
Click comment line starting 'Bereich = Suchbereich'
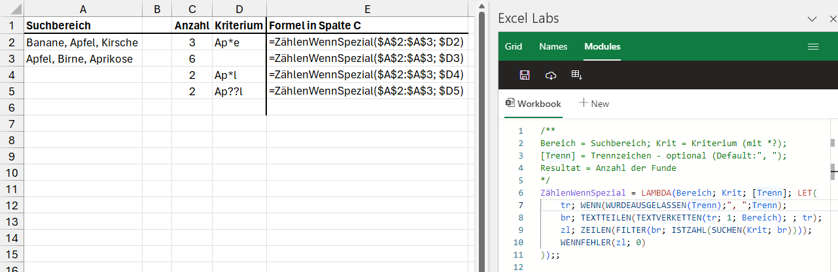663,144
